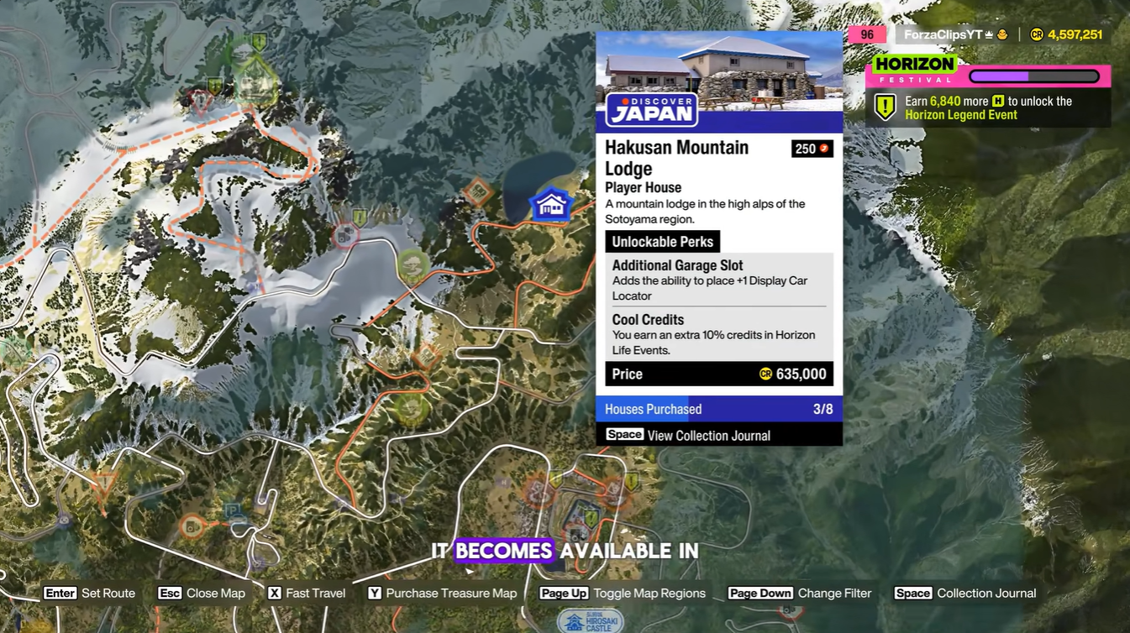Image resolution: width=1130 pixels, height=633 pixels.
Task: Click the 635,000 price value
Action: (802, 374)
